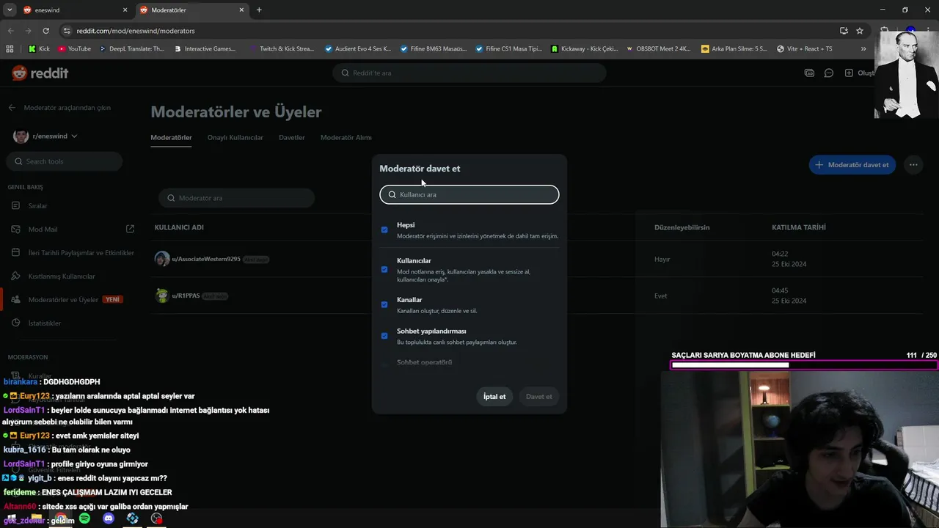The width and height of the screenshot is (939, 528).
Task: Open Discord from the taskbar
Action: (x=109, y=518)
